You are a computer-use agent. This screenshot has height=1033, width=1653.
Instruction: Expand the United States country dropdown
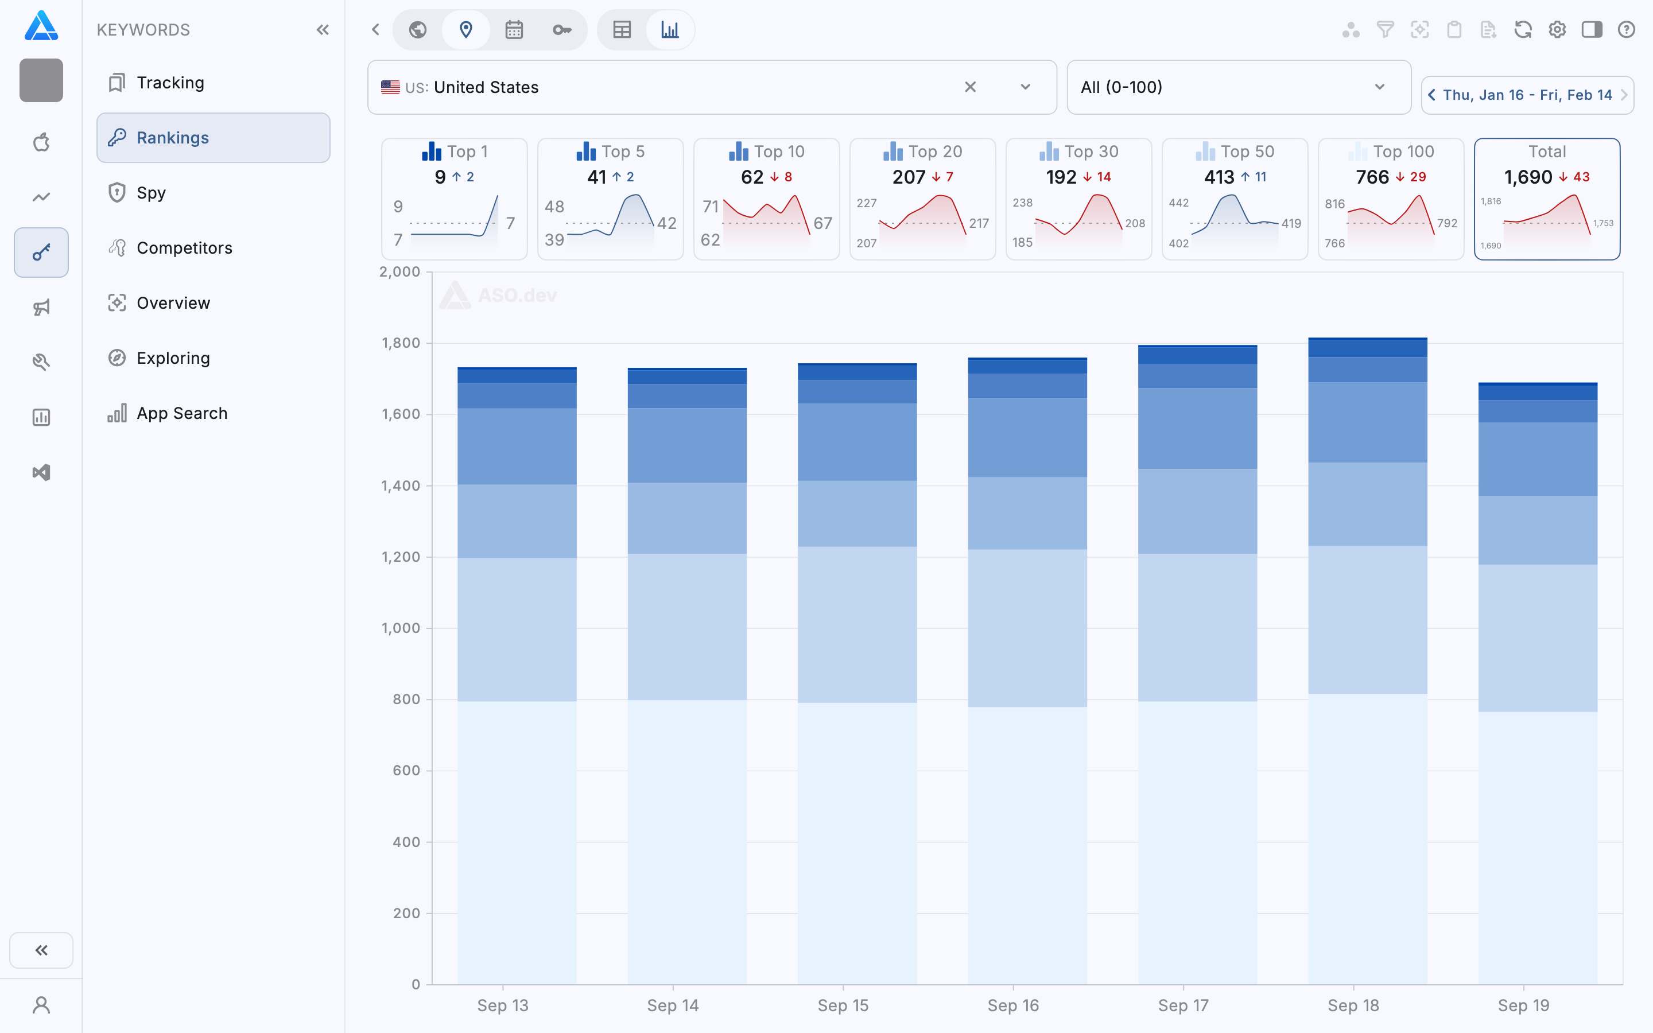[x=1025, y=87]
